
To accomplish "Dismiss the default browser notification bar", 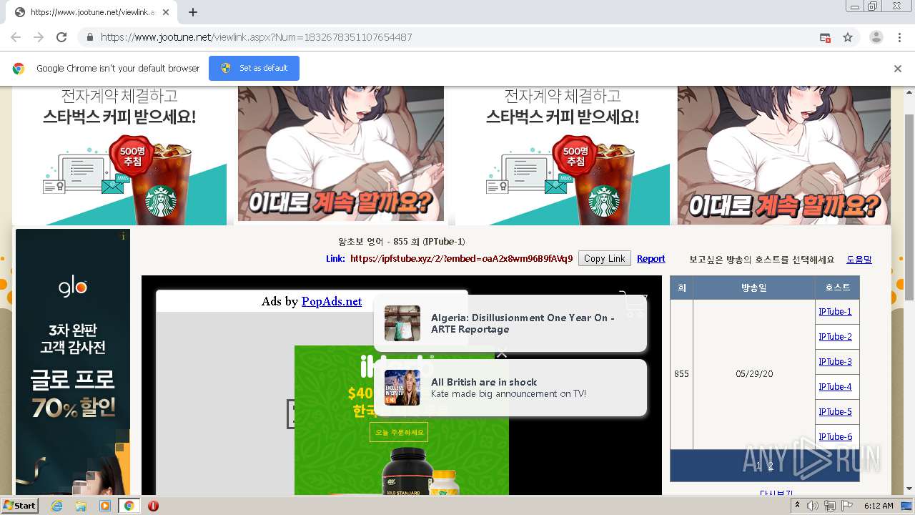I will (x=898, y=69).
